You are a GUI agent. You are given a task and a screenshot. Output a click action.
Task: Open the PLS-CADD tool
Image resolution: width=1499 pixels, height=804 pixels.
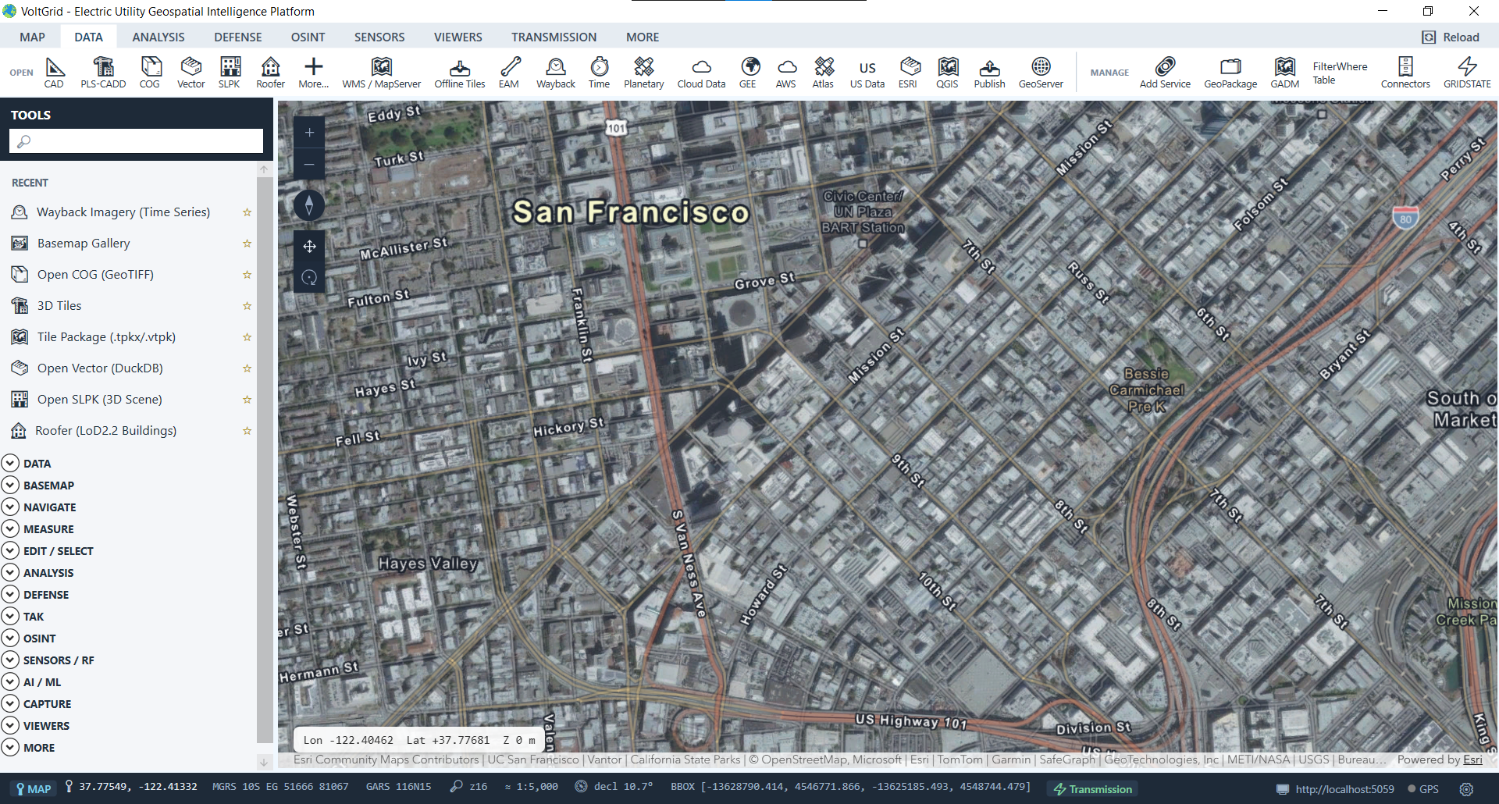pyautogui.click(x=103, y=73)
